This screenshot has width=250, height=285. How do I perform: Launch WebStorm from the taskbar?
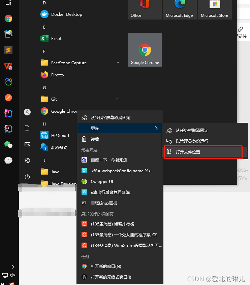(x=8, y=34)
